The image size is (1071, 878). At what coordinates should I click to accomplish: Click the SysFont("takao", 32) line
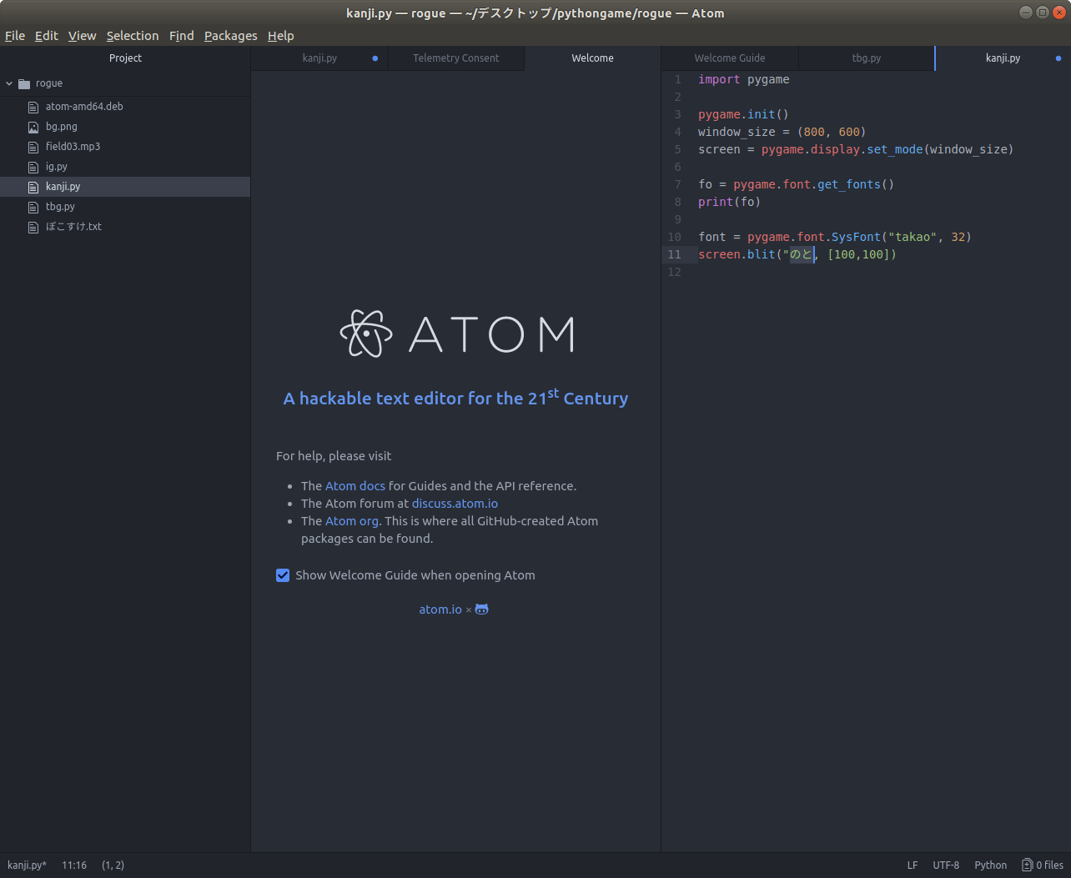point(835,238)
